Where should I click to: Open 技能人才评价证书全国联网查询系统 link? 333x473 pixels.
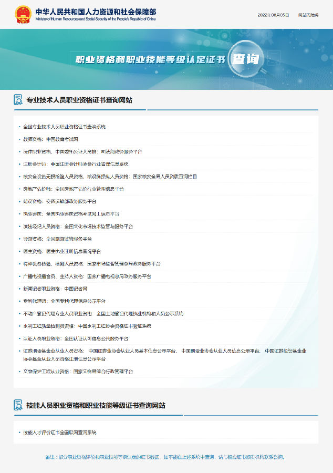coord(60,433)
